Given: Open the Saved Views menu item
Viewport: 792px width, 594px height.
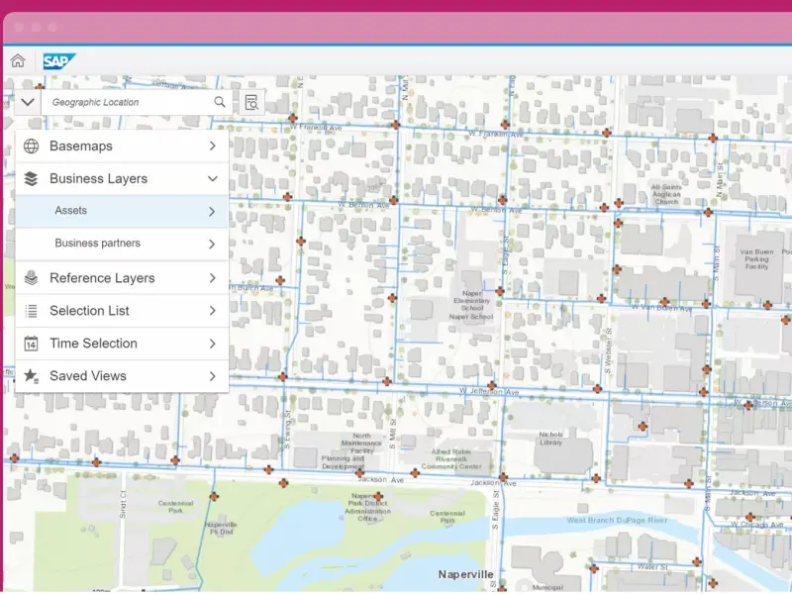Looking at the screenshot, I should coord(88,376).
